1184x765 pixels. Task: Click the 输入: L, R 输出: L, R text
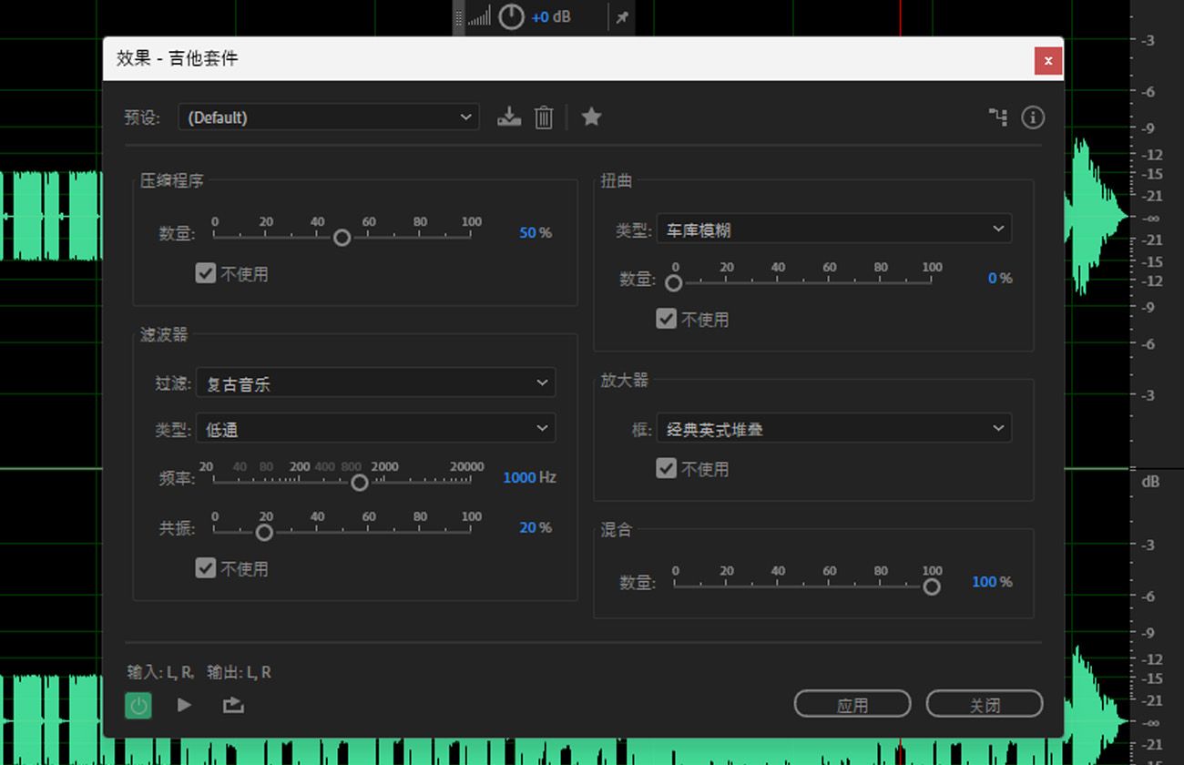[199, 672]
